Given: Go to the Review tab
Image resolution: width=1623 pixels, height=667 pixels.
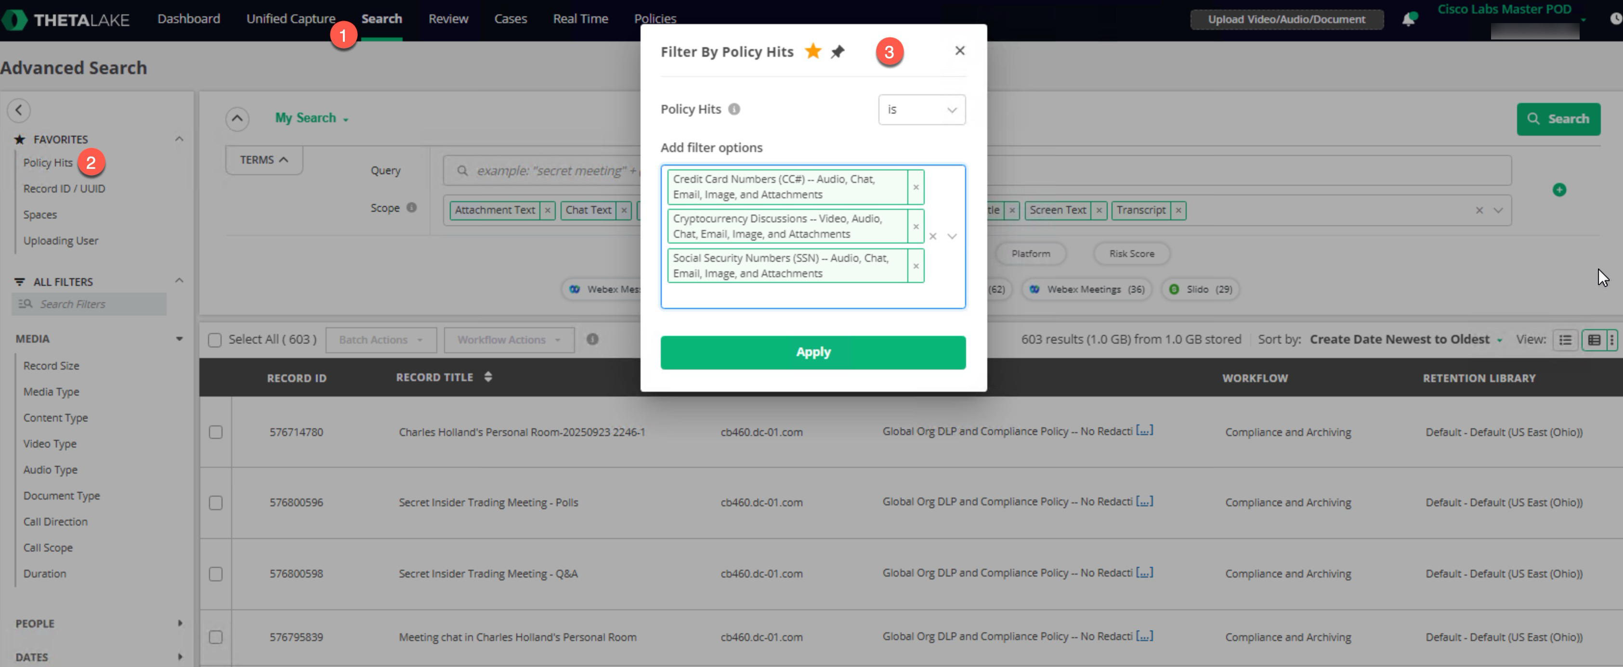Looking at the screenshot, I should pos(448,19).
